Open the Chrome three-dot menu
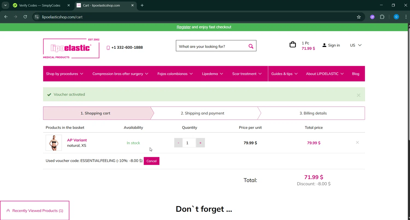 (406, 17)
